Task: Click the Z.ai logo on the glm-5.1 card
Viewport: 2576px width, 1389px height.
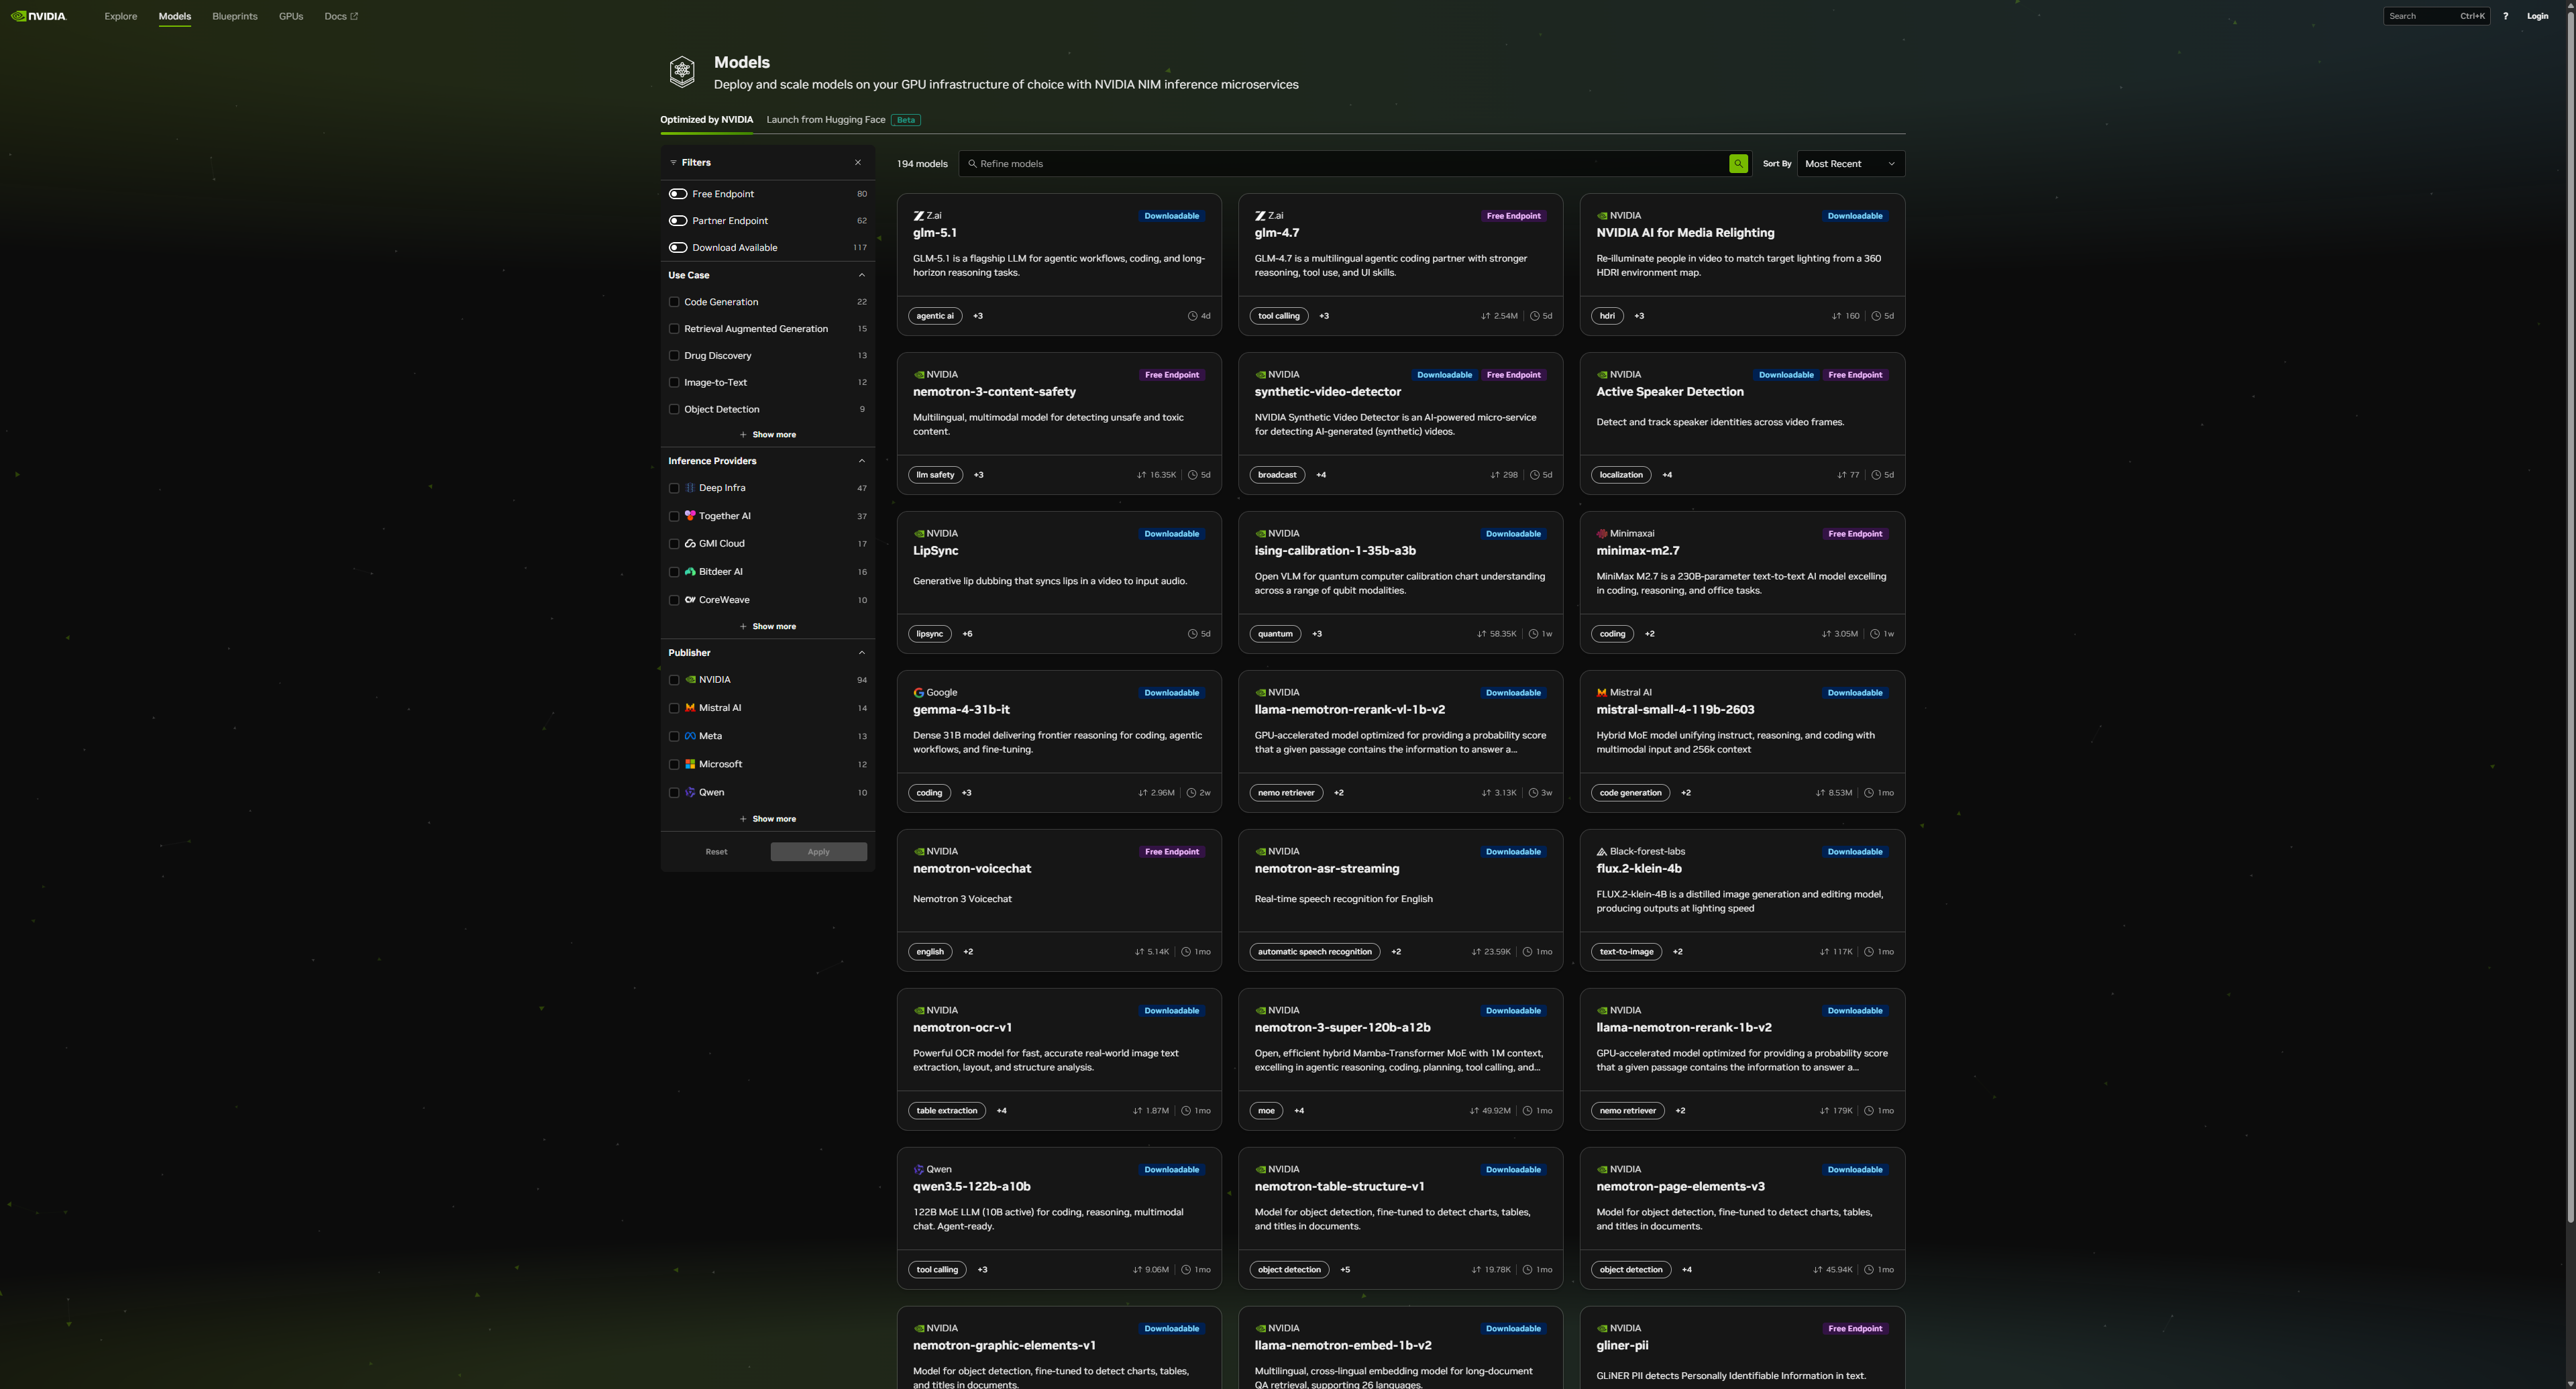Action: coord(918,216)
